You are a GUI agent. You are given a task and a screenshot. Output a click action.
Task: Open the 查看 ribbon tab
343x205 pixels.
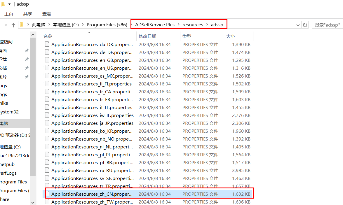click(x=47, y=14)
